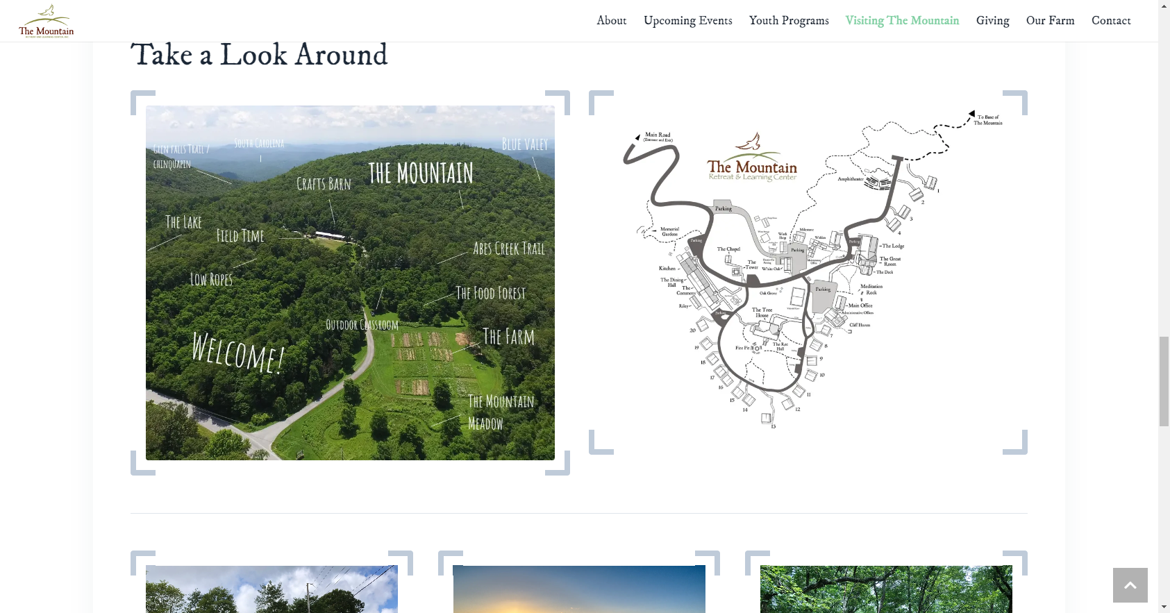Viewport: 1170px width, 613px height.
Task: Click the page's vertical scrollbar thumb
Action: click(x=1164, y=381)
